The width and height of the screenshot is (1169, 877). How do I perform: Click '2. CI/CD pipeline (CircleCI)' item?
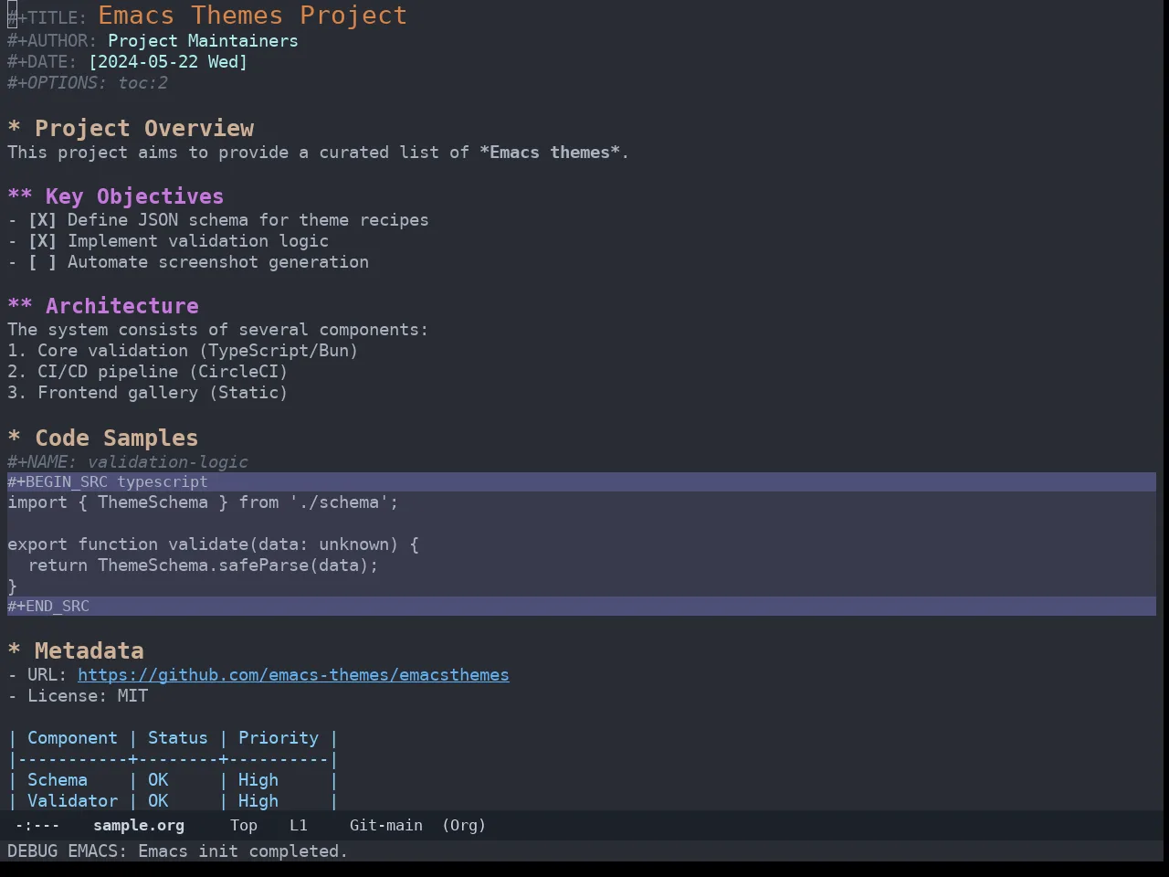pos(147,372)
